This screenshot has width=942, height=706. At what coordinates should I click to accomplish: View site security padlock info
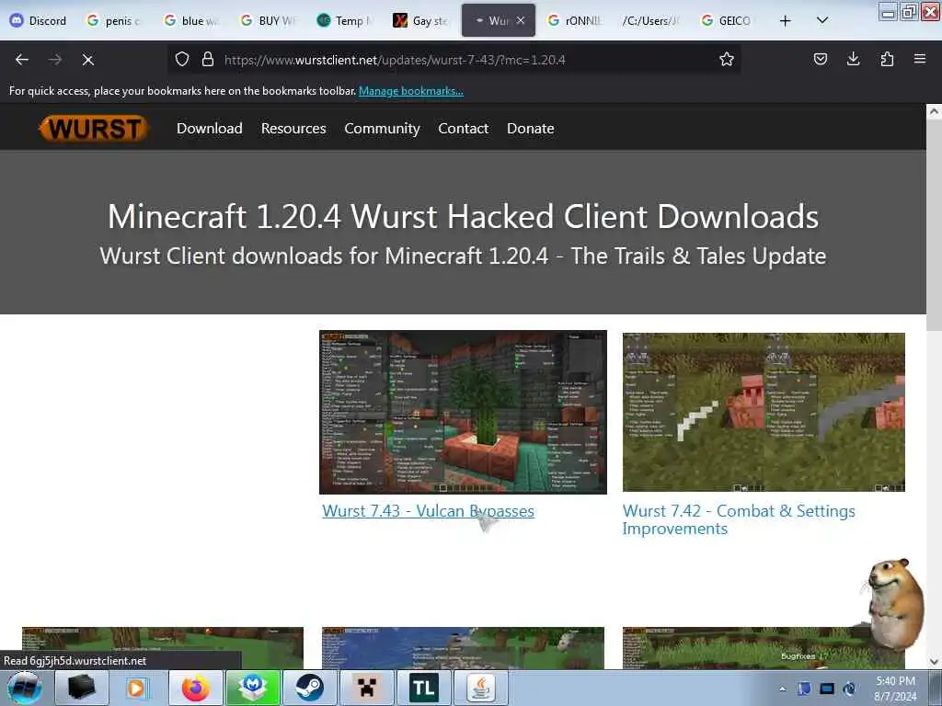coord(208,59)
